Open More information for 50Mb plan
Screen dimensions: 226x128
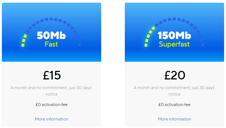[x=52, y=119]
